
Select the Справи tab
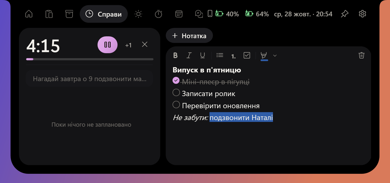(104, 14)
